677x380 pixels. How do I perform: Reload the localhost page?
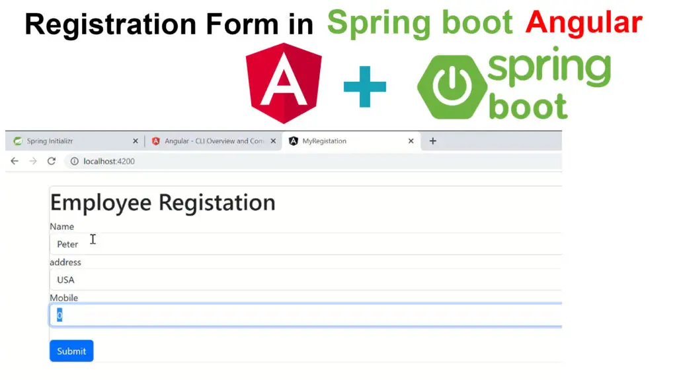pyautogui.click(x=51, y=161)
